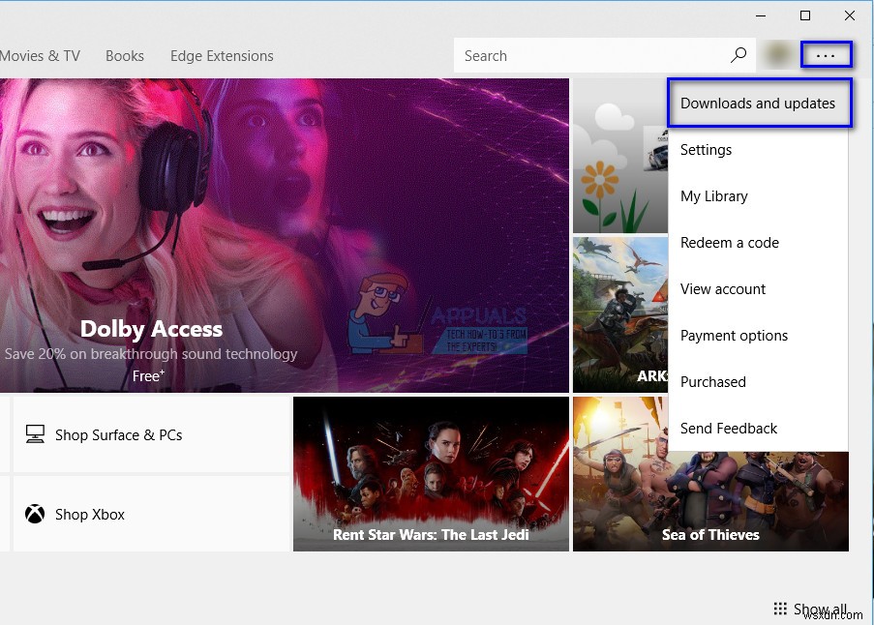Select Downloads and updates menu item

[758, 104]
